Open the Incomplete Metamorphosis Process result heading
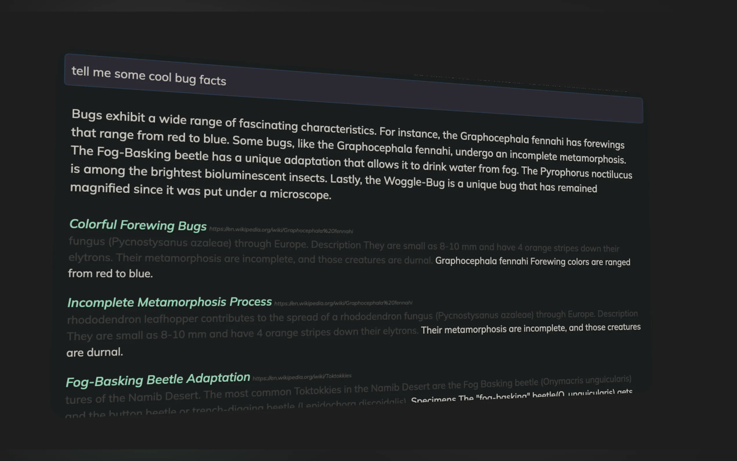737x461 pixels. point(169,302)
